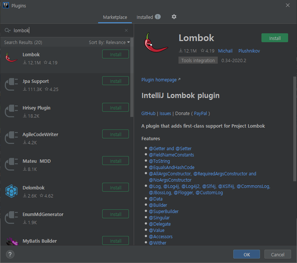Click the AgileCodeWriter plugin icon
This screenshot has width=297, height=263.
click(11, 138)
